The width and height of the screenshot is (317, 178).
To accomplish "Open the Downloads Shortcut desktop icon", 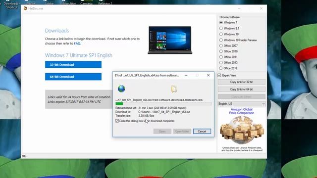I will 11,5.
